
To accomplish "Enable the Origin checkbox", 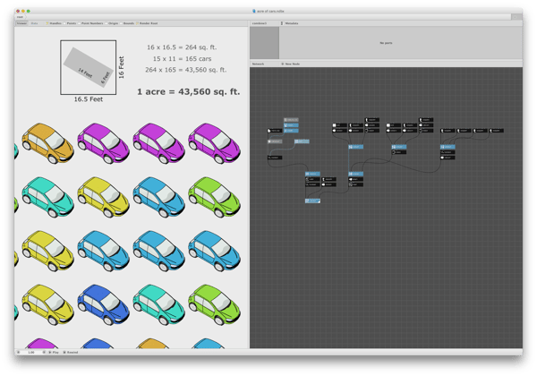I will tap(107, 23).
